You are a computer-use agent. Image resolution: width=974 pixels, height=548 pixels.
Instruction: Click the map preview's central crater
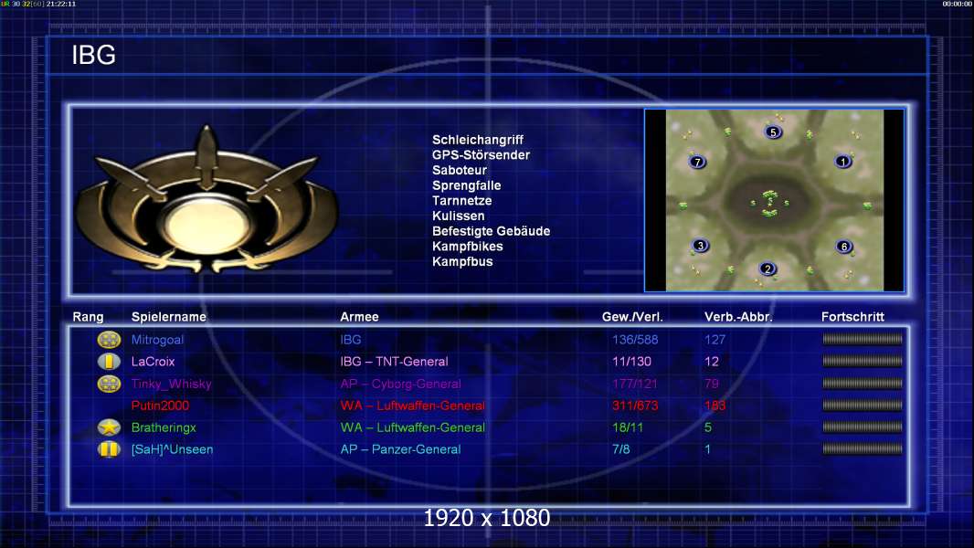[x=770, y=203]
